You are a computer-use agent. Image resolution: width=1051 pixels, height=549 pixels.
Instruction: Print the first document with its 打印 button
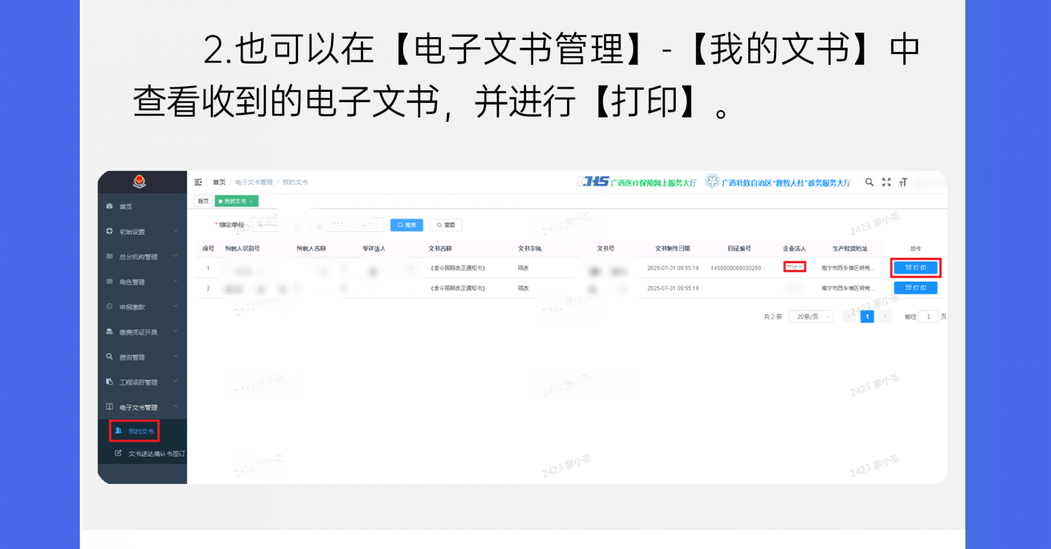click(x=915, y=267)
